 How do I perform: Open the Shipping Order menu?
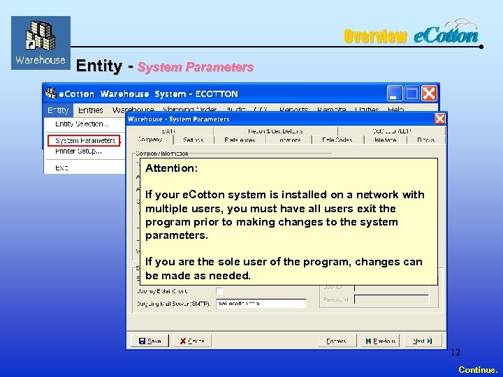click(x=190, y=109)
